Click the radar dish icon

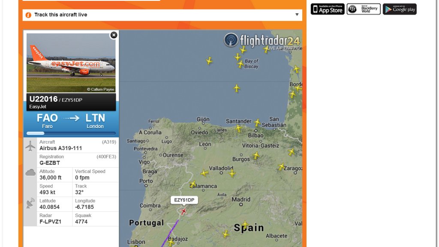pos(30,203)
